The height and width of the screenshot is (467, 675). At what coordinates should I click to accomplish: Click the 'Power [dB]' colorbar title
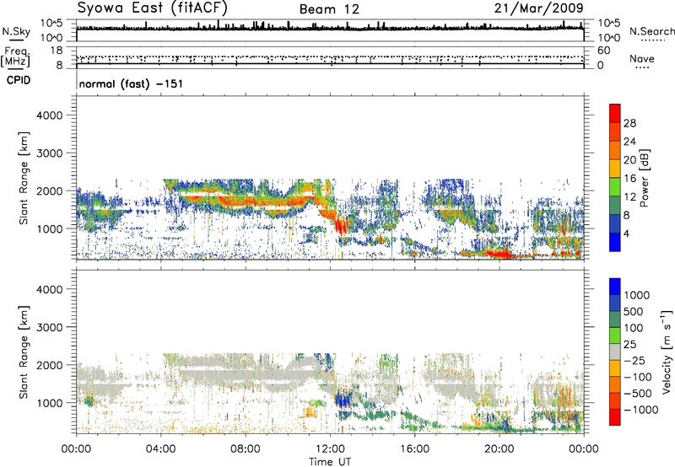tap(645, 178)
